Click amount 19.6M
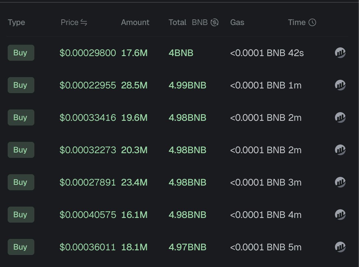The height and width of the screenshot is (267, 359). [134, 118]
